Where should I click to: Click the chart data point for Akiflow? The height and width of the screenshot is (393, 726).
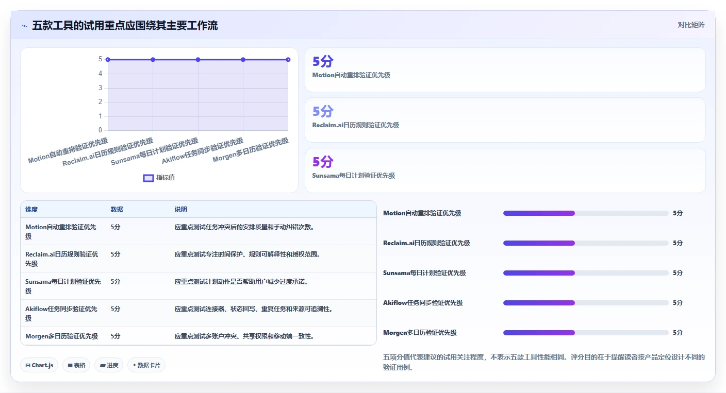243,60
